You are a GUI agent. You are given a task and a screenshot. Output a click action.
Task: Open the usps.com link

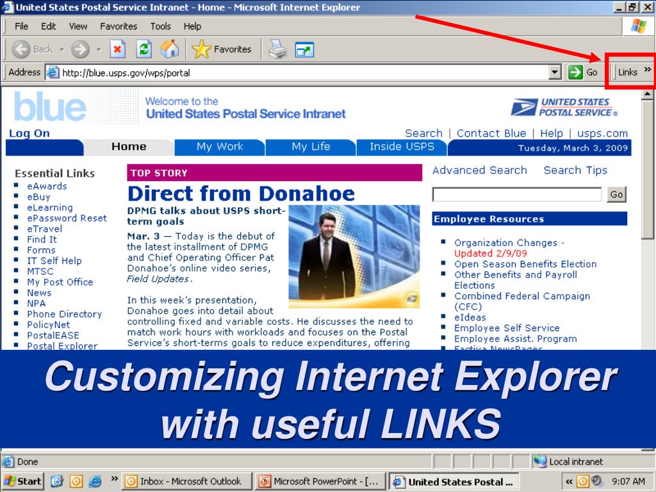pos(602,133)
